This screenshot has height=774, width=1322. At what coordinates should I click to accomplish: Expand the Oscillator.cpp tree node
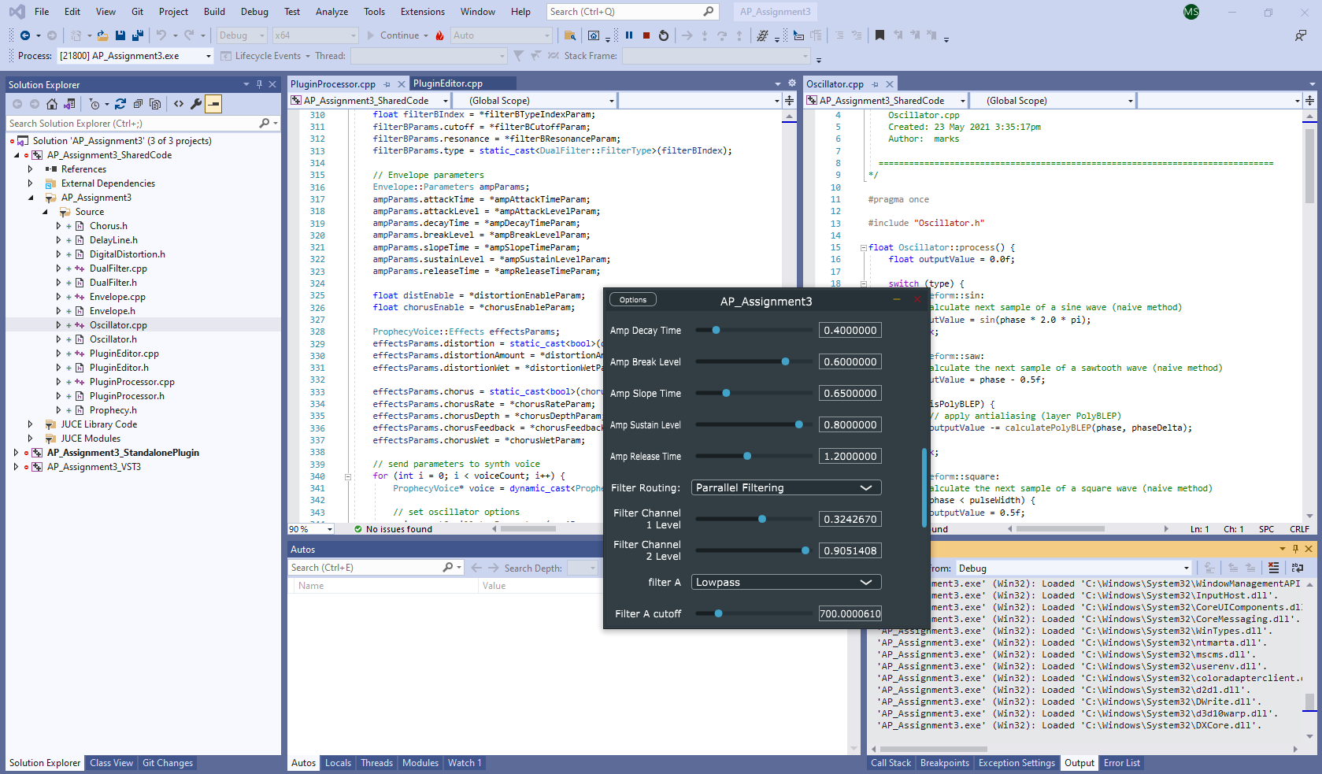click(x=58, y=325)
